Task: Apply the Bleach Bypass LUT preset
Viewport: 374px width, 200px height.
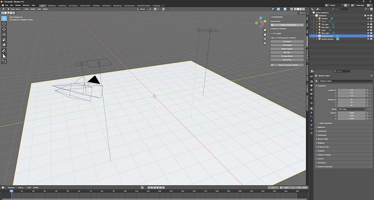Action: [287, 49]
